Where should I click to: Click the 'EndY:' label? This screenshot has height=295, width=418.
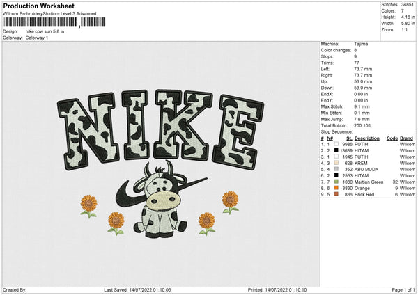click(x=327, y=100)
